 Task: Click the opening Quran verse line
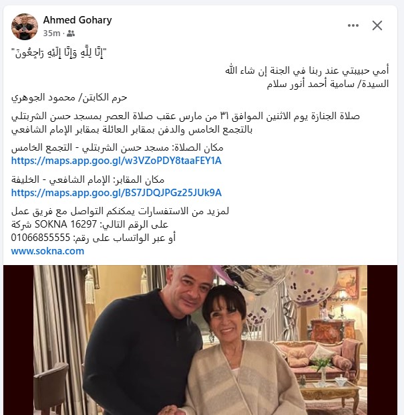click(59, 52)
